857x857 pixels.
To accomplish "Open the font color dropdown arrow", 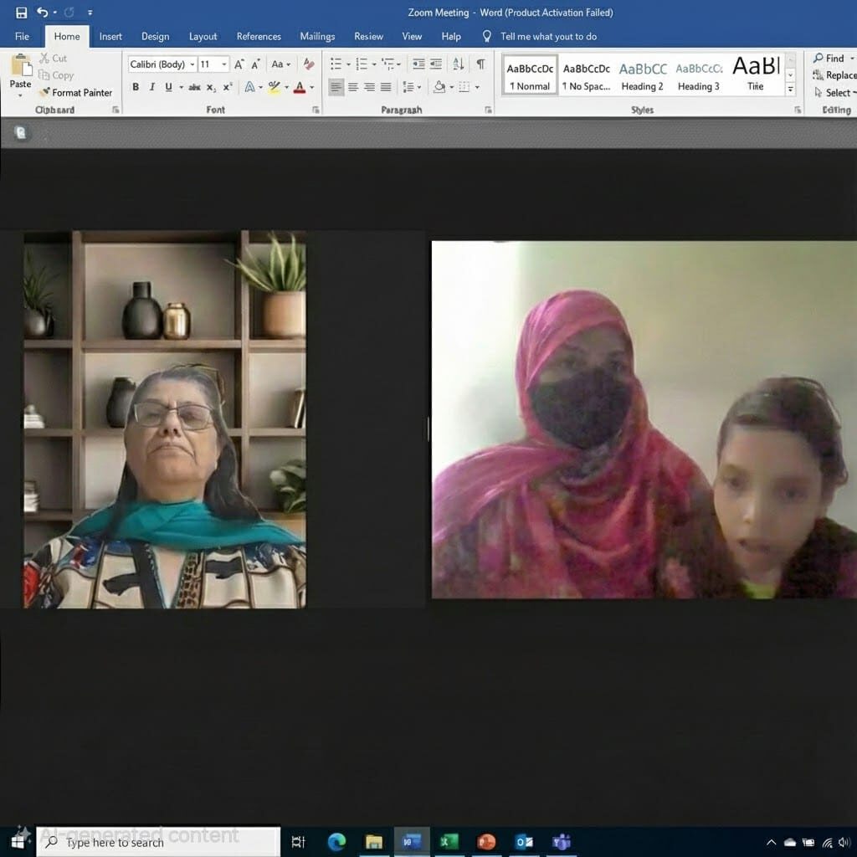I will (x=312, y=87).
